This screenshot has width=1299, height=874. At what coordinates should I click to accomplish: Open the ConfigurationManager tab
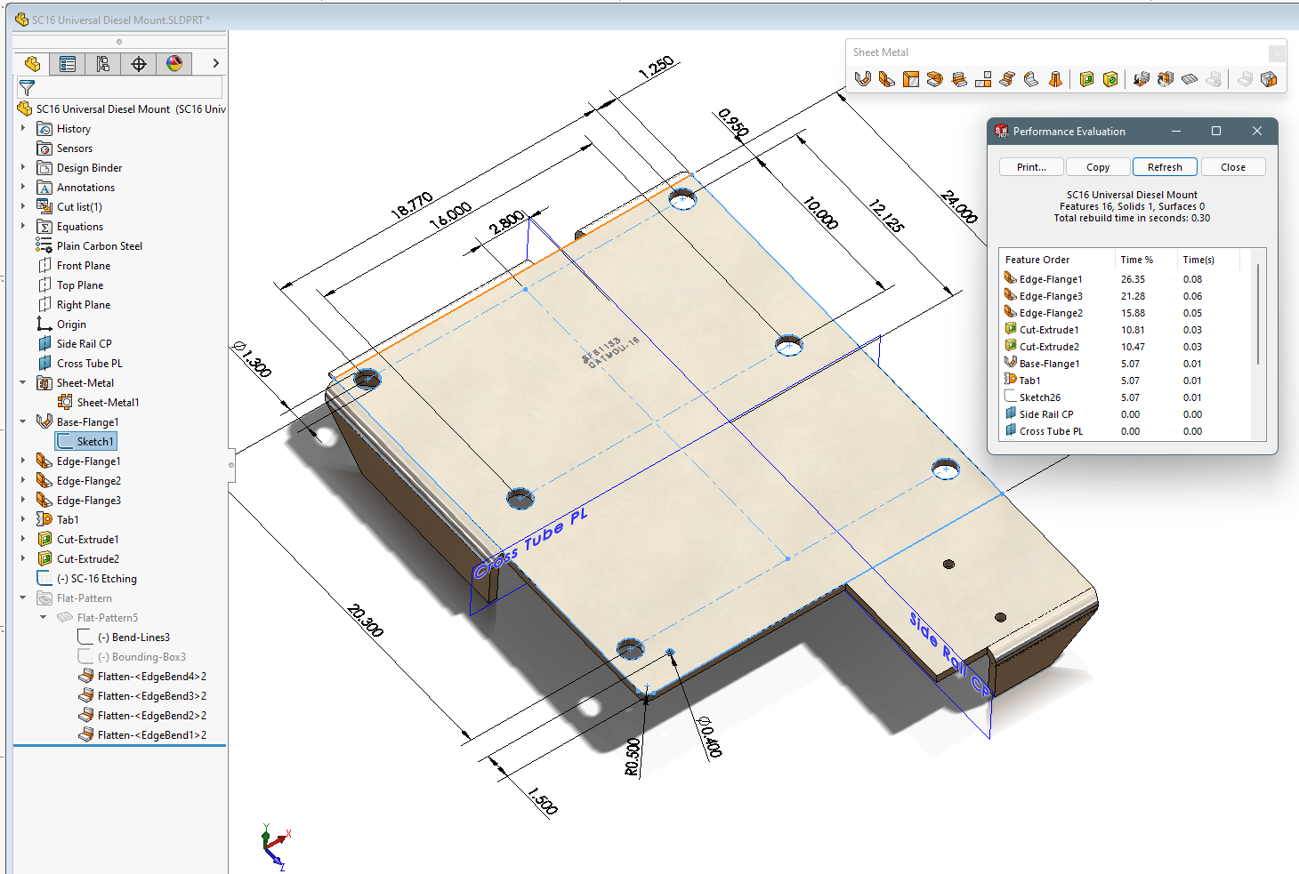(x=103, y=63)
